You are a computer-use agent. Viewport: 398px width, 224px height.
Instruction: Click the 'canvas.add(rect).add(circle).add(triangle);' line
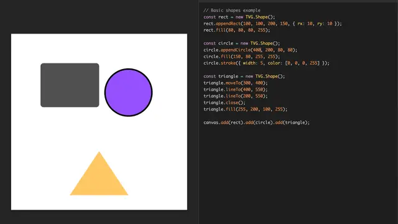[257, 123]
